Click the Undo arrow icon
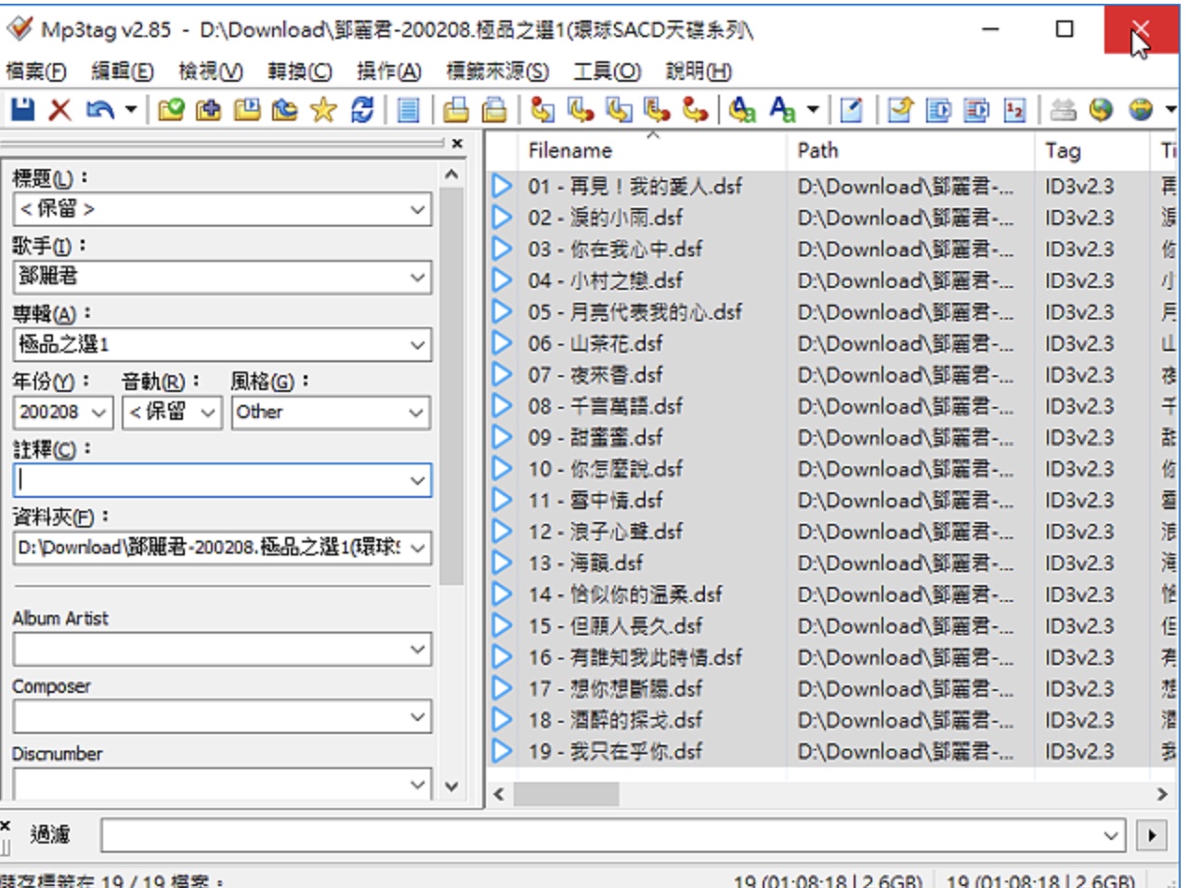This screenshot has height=888, width=1189. pos(99,110)
